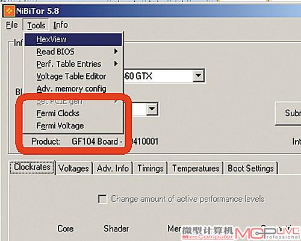This screenshot has height=241, width=301.
Task: Expand the second combo box arrow
Action: [x=152, y=109]
